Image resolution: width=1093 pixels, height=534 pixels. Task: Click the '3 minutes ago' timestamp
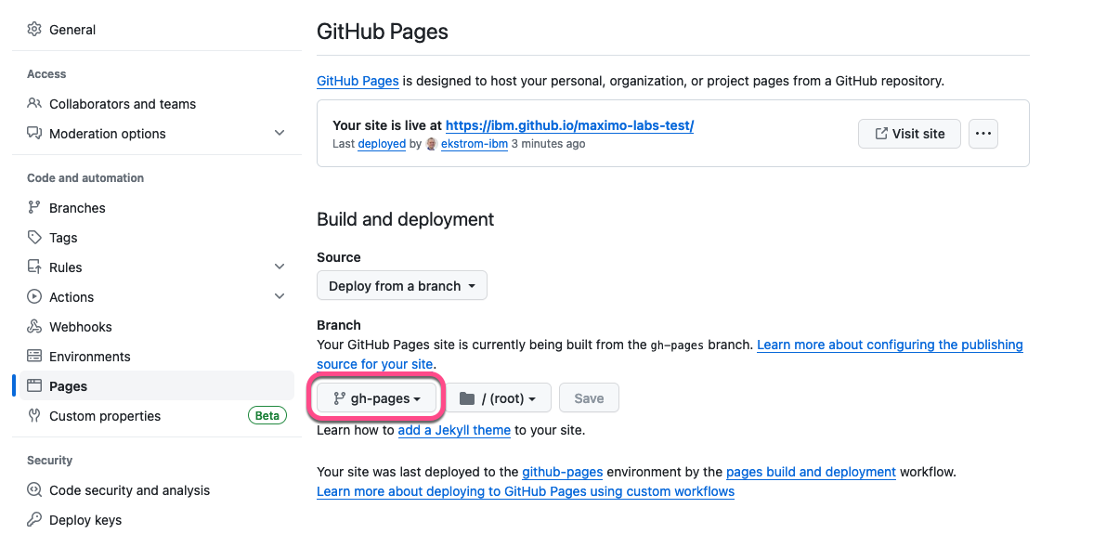click(x=548, y=144)
